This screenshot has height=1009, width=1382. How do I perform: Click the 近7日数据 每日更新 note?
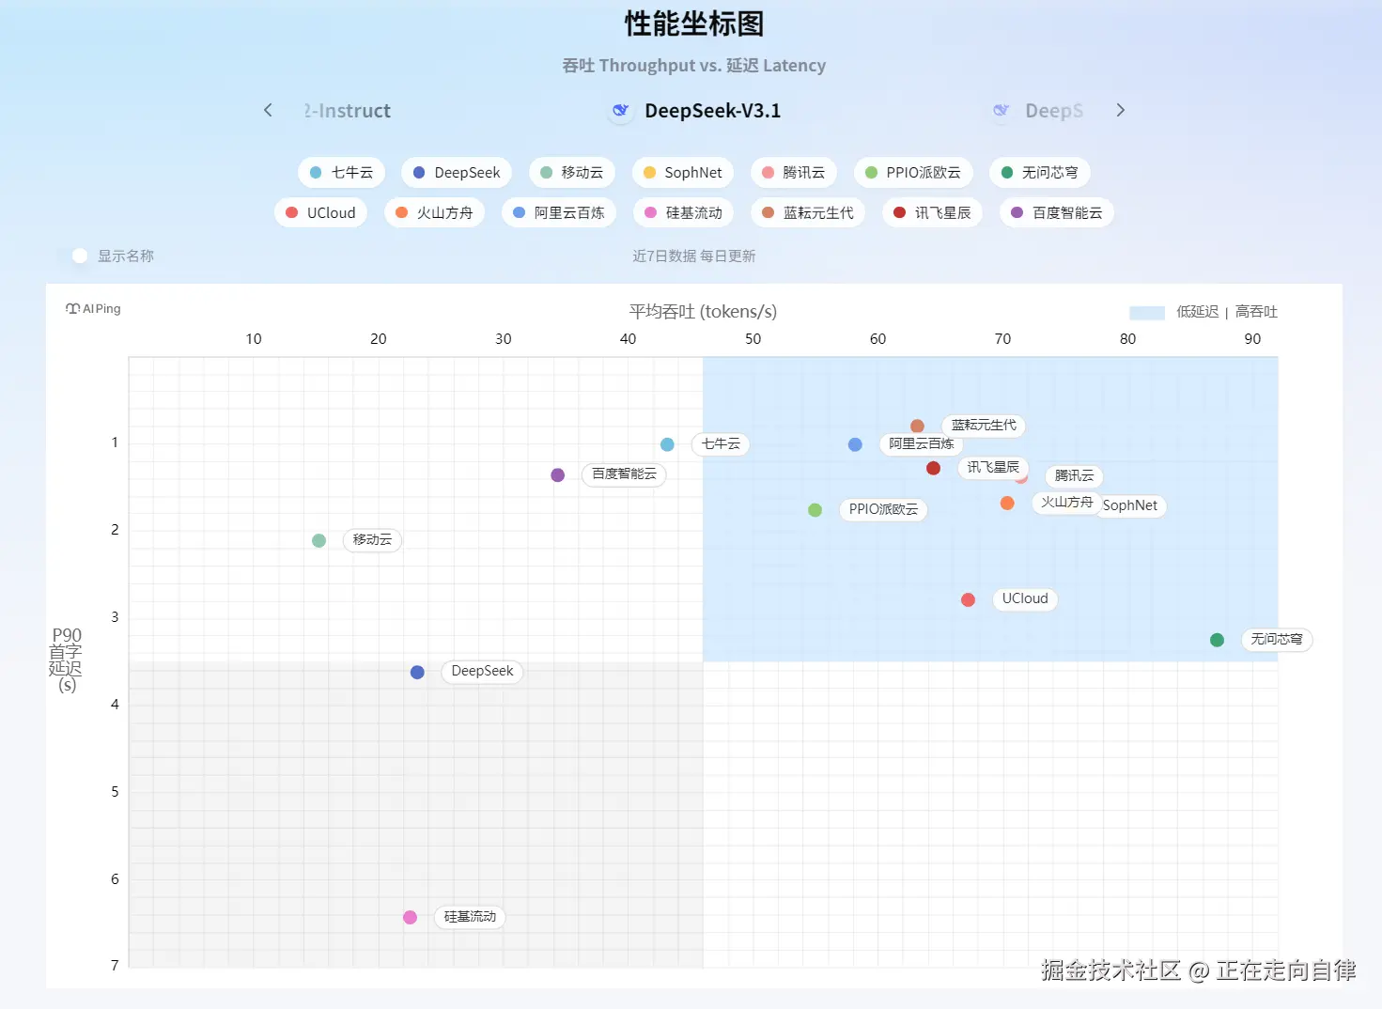click(694, 256)
